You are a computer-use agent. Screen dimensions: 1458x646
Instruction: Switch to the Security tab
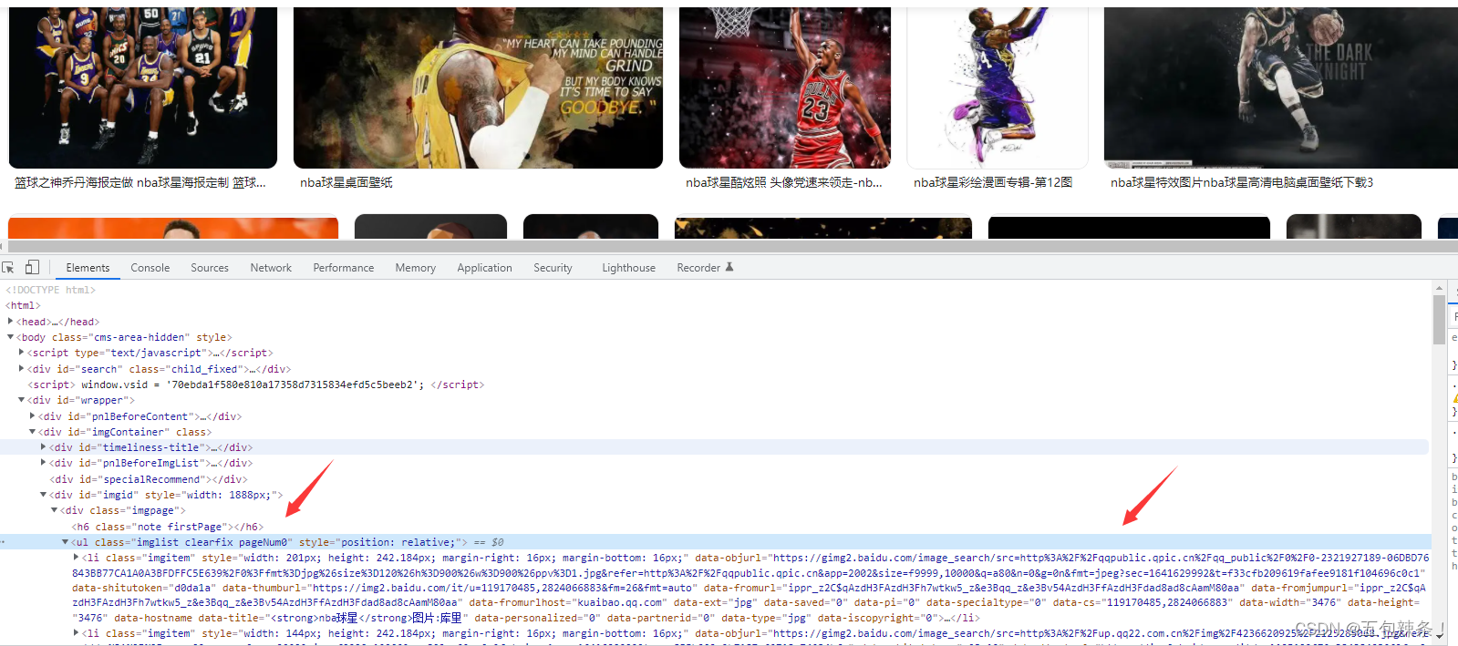pos(553,268)
